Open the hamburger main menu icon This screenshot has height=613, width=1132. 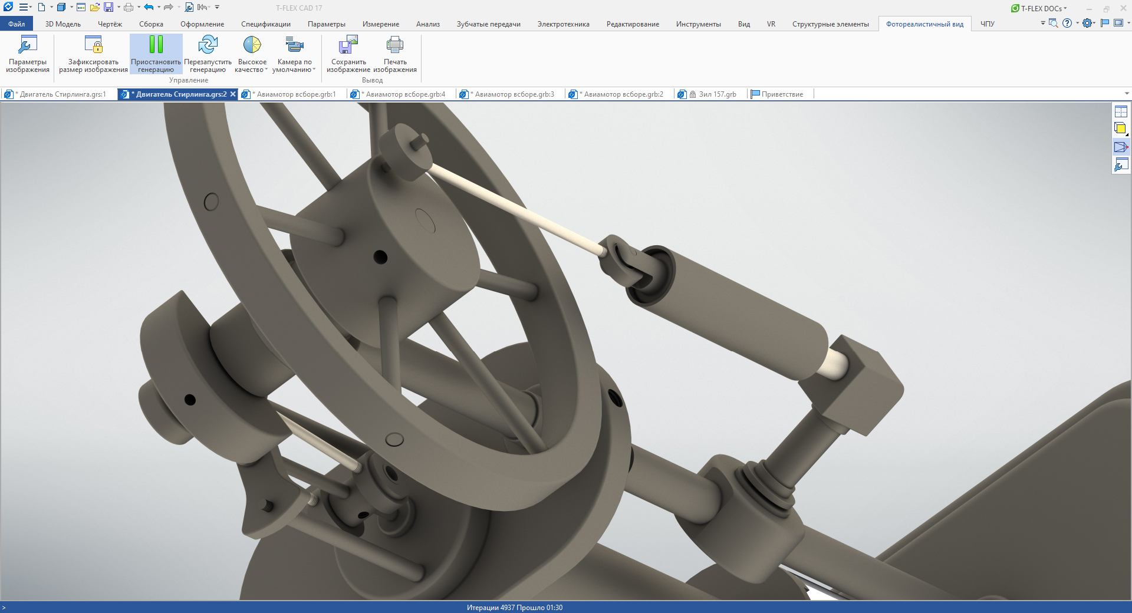pyautogui.click(x=24, y=7)
